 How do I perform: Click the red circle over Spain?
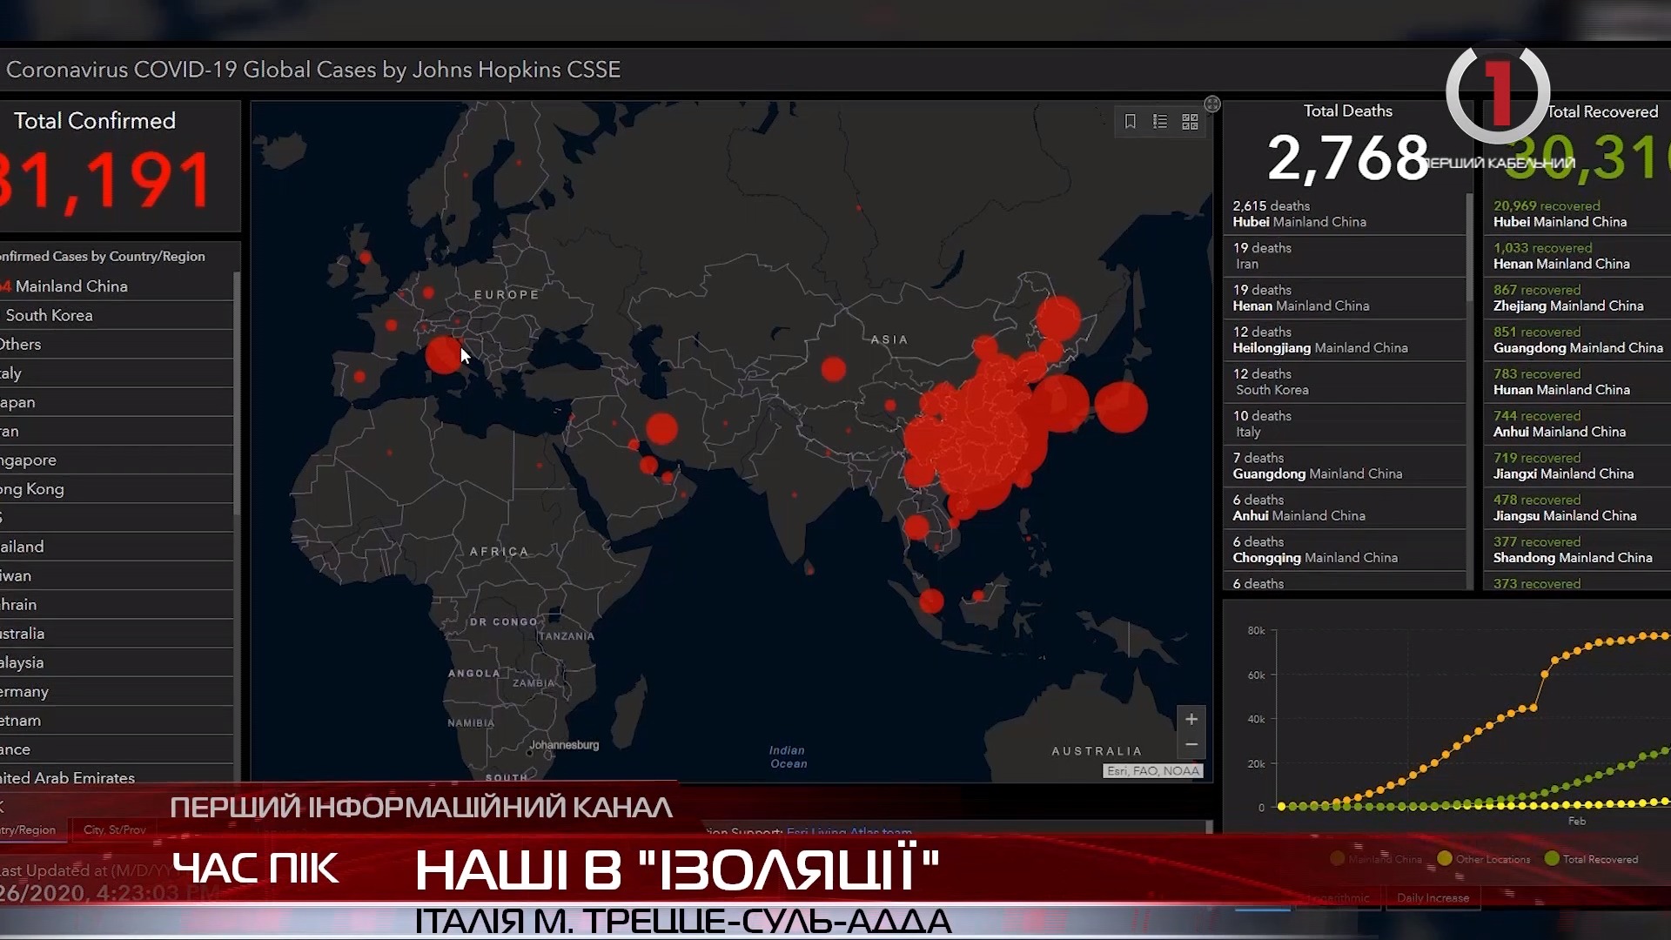click(359, 377)
